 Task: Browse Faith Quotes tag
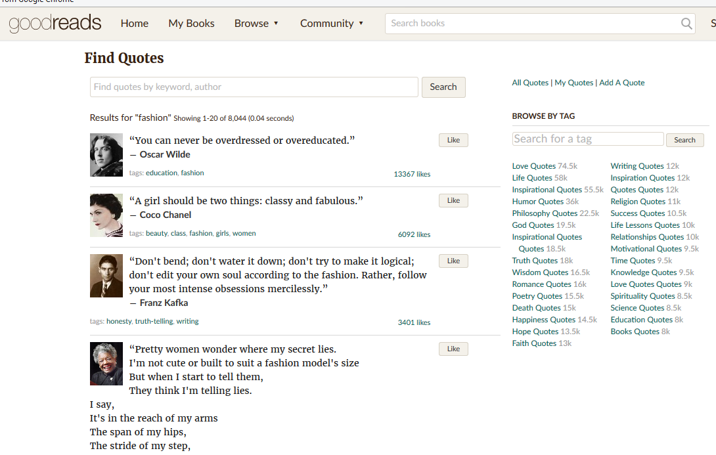[x=534, y=343]
